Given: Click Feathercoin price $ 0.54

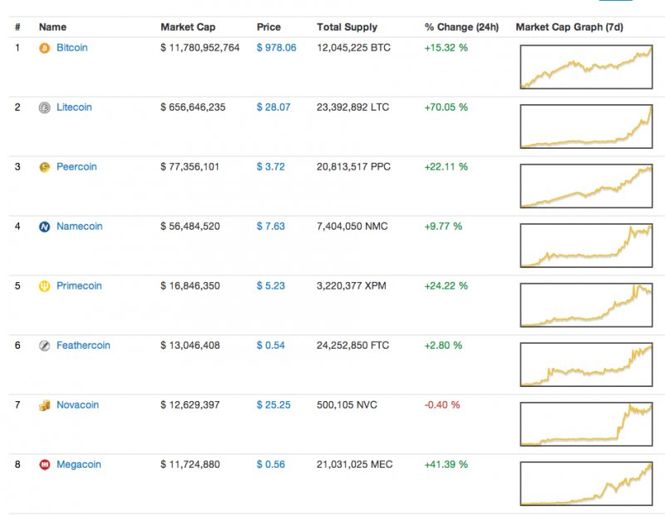Looking at the screenshot, I should pyautogui.click(x=271, y=345).
